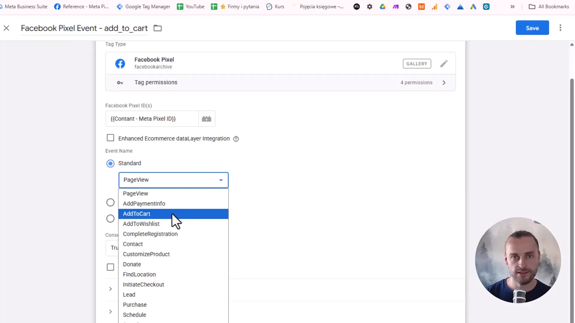Image resolution: width=575 pixels, height=323 pixels.
Task: Click the orange square bookmark icon
Action: point(421,7)
